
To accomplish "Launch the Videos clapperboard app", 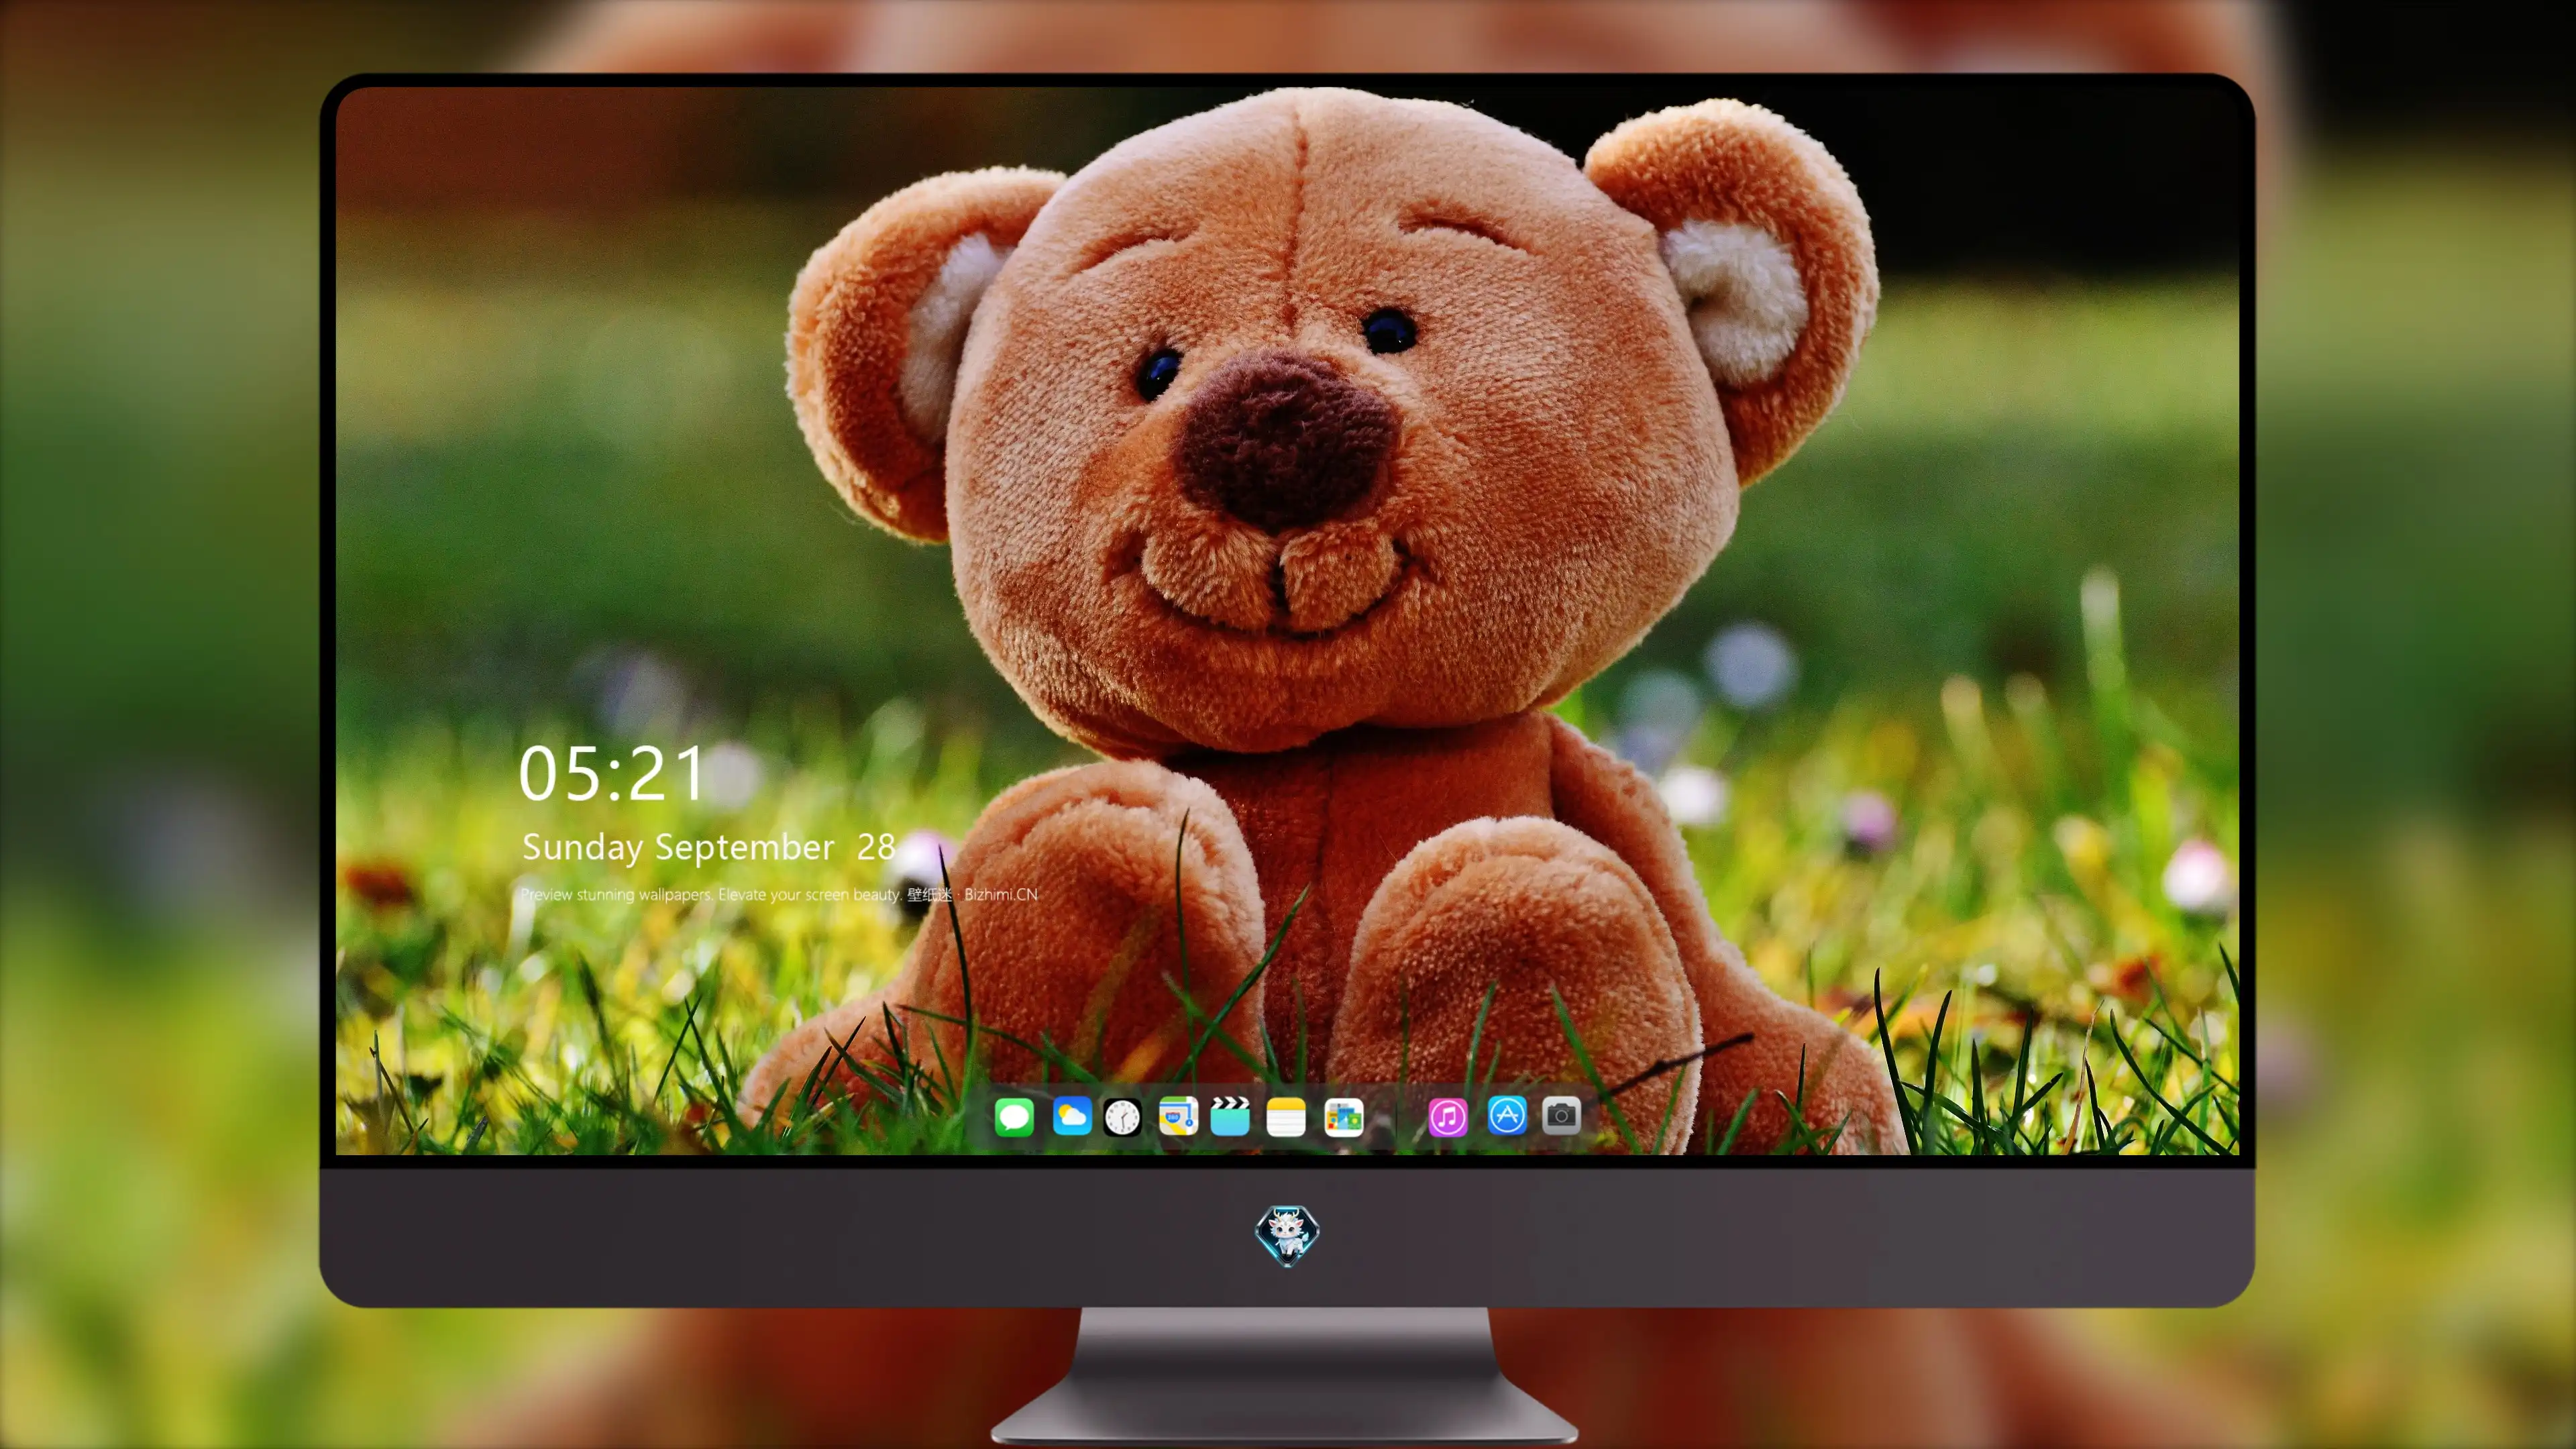I will pyautogui.click(x=1230, y=1116).
